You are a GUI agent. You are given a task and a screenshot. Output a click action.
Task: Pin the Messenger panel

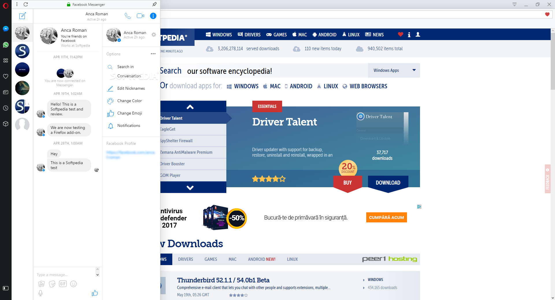click(x=155, y=4)
